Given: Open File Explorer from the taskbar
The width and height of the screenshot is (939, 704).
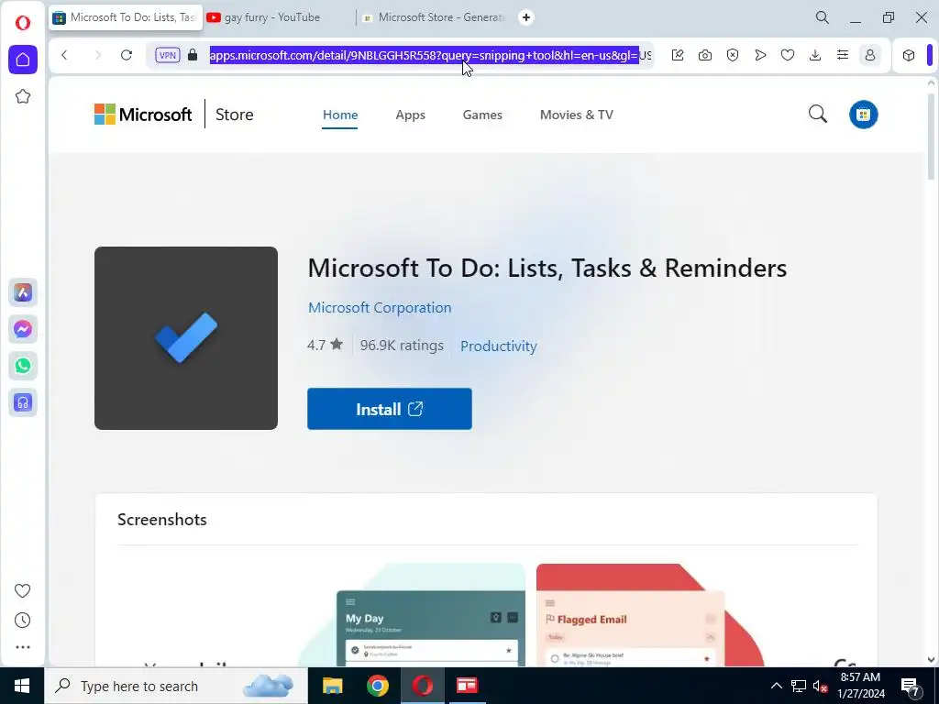Looking at the screenshot, I should tap(332, 686).
